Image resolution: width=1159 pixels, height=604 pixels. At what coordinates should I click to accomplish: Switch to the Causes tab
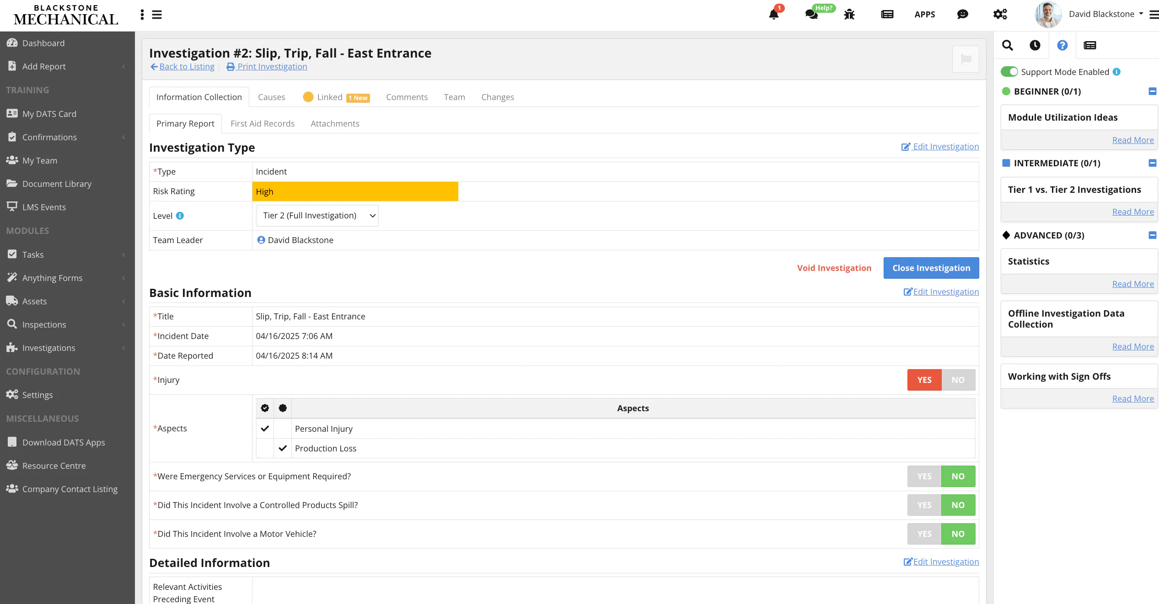coord(271,97)
